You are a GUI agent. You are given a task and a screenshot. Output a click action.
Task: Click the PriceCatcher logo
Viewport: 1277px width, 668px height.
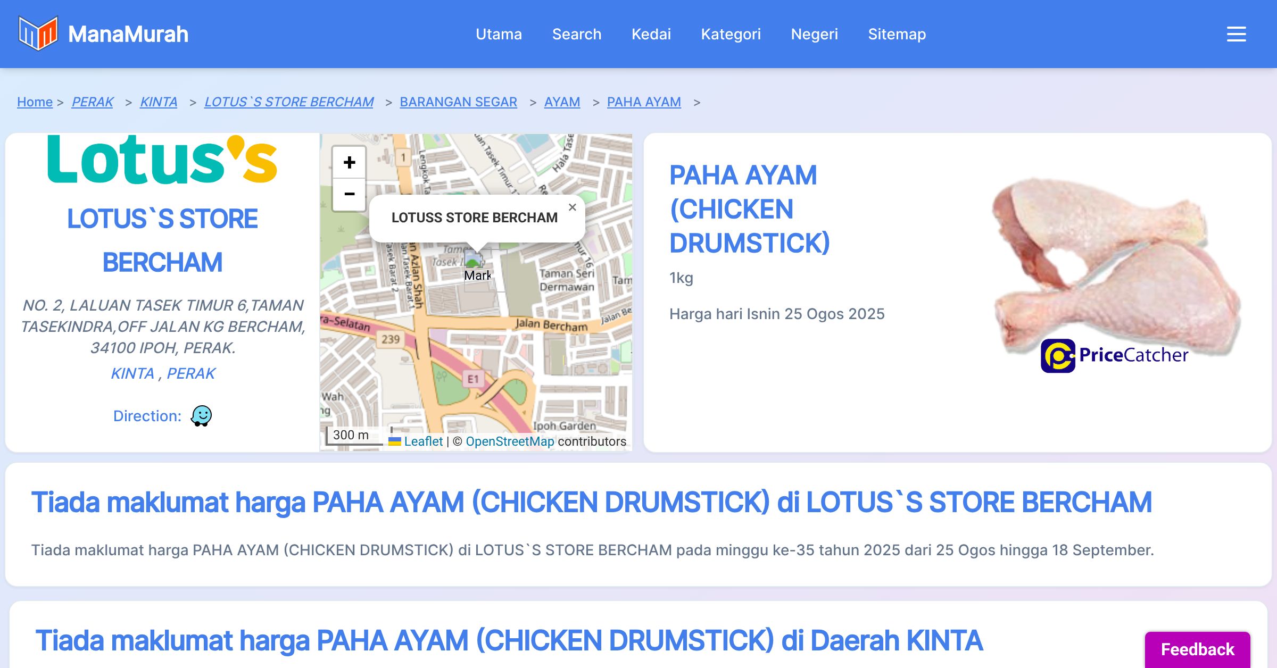[x=1114, y=355]
